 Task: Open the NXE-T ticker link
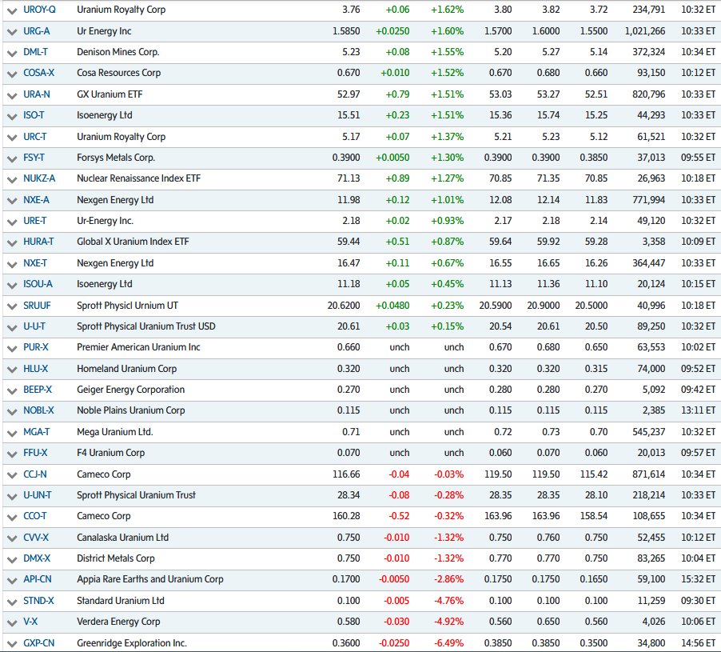point(35,262)
